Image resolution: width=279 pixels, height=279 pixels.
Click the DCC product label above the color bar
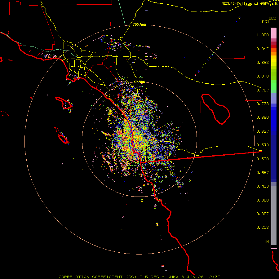tap(272, 19)
